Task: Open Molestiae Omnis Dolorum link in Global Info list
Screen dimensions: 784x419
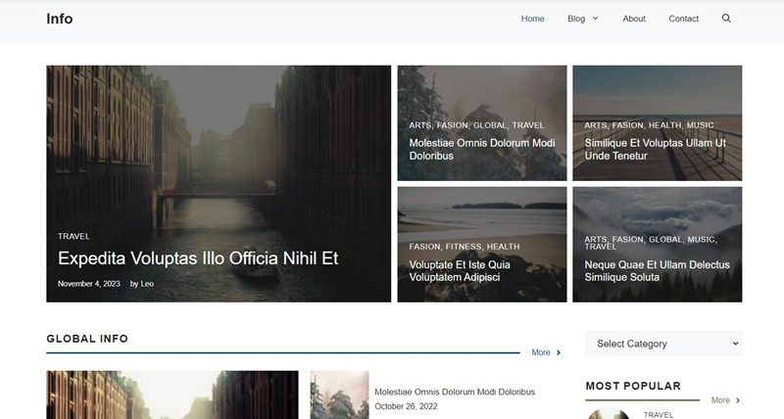Action: pyautogui.click(x=455, y=392)
